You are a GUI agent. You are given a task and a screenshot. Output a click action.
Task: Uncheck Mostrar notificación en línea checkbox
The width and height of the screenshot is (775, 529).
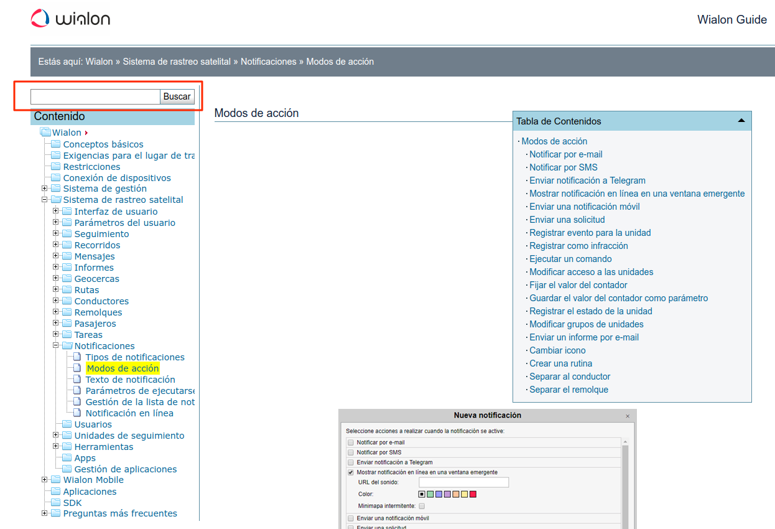coord(351,472)
